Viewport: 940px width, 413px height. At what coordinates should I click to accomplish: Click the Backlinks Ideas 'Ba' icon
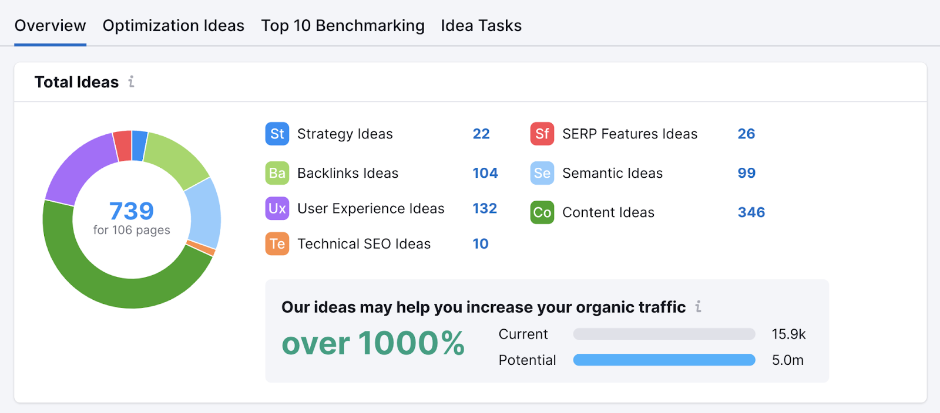[x=276, y=173]
